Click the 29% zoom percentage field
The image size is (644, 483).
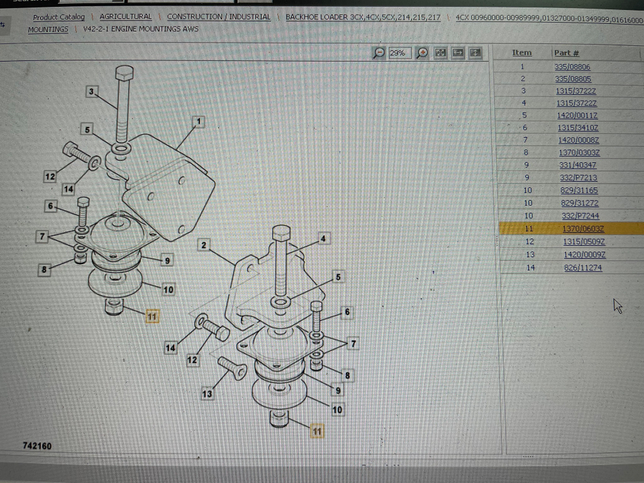tap(401, 53)
